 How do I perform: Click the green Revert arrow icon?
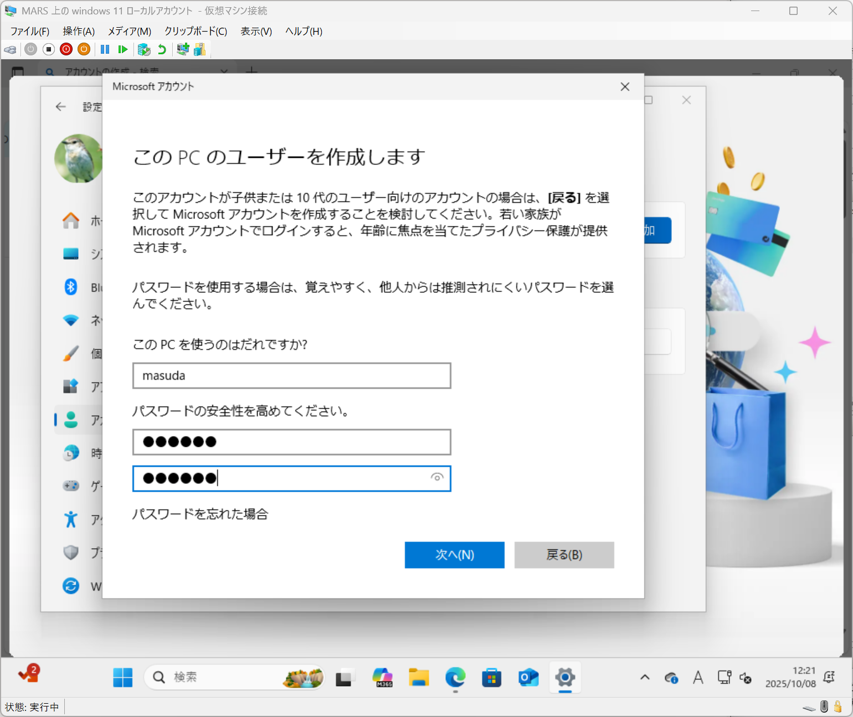coord(162,49)
